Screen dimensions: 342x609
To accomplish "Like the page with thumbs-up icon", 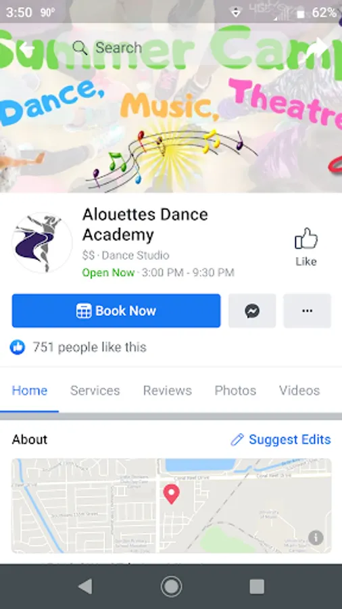I will pyautogui.click(x=306, y=247).
